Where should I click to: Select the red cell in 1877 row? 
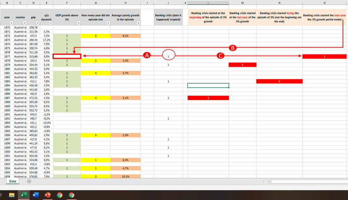pyautogui.click(x=324, y=56)
